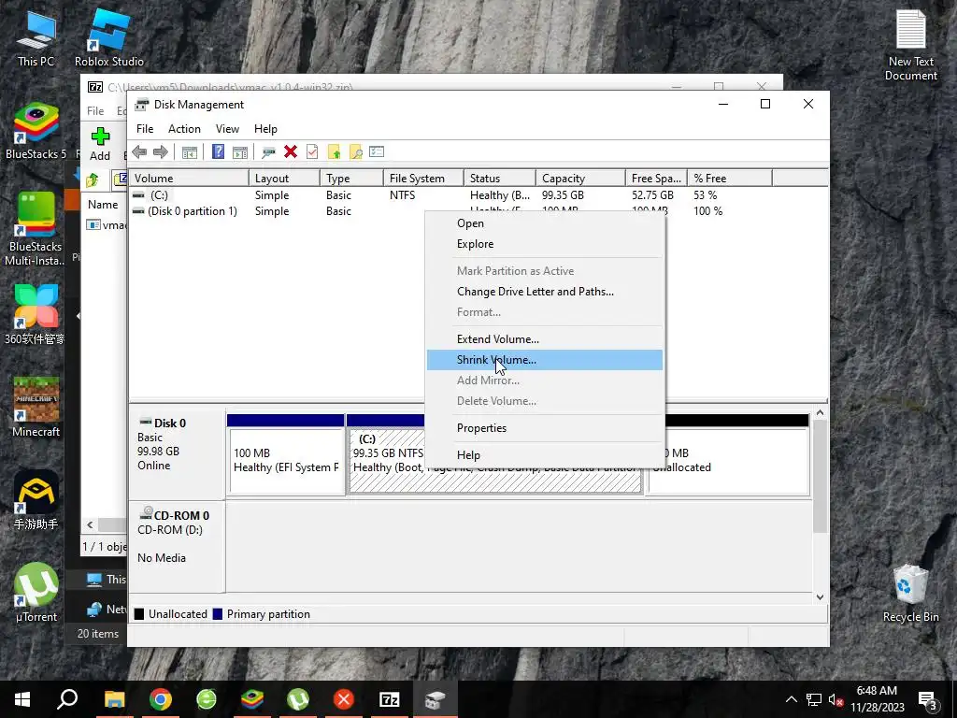
Task: Sort by the Layout column header
Action: pos(284,179)
